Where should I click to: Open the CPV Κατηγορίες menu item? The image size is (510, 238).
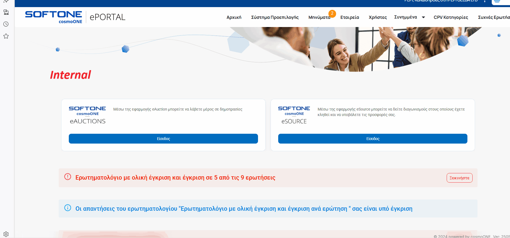pyautogui.click(x=451, y=17)
